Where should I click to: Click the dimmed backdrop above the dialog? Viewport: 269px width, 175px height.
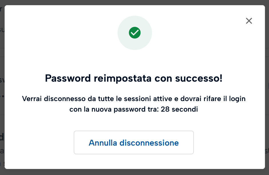(x=134, y=2)
